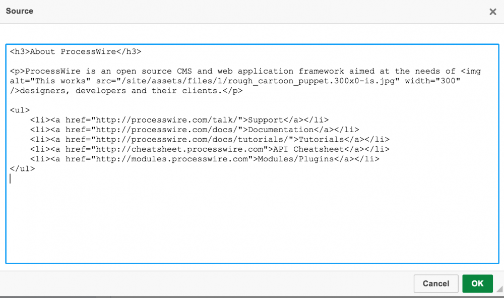The height and width of the screenshot is (298, 504).
Task: Click the Source dialog title
Action: (x=20, y=11)
